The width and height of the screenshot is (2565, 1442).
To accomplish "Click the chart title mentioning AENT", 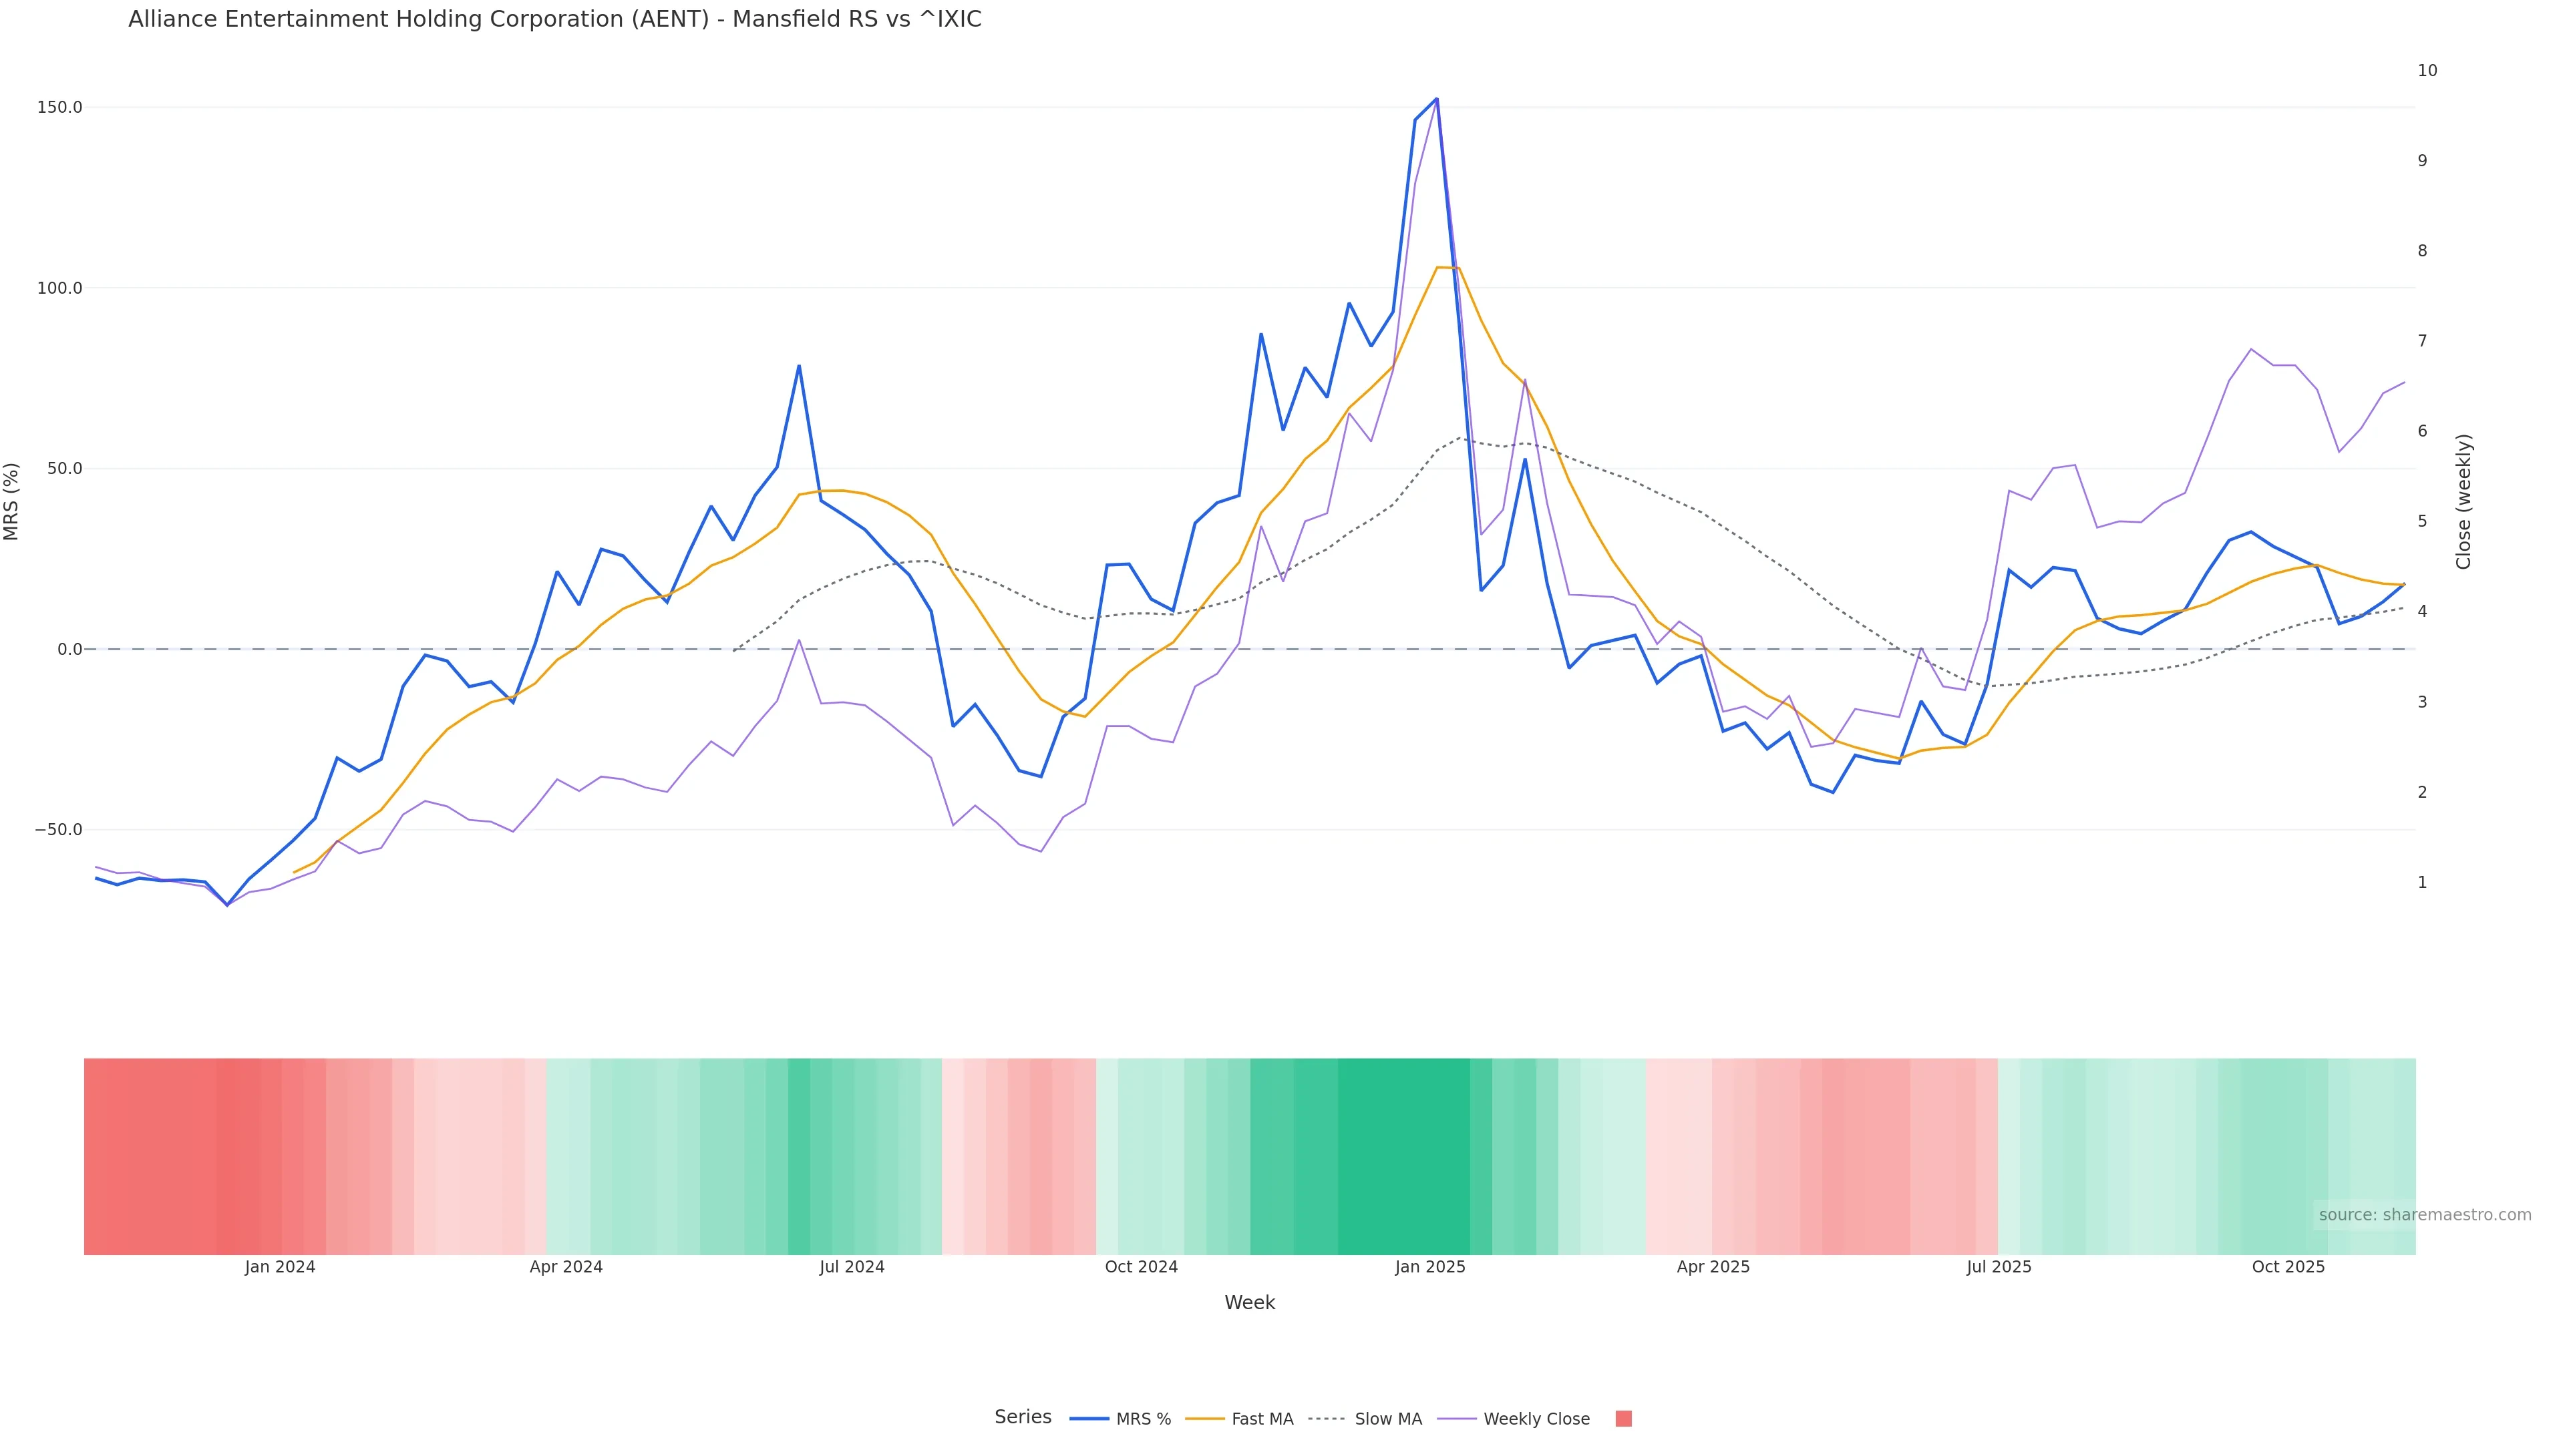I will point(554,20).
